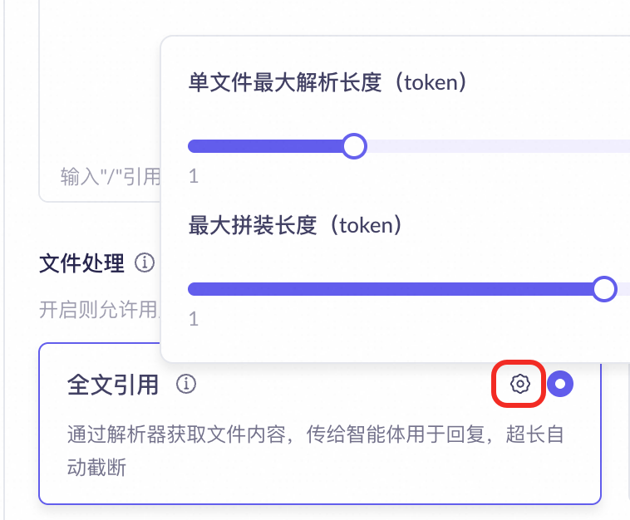Click the 单文件最大解析长度（token）label
Screen dimensions: 630x520
pos(328,82)
